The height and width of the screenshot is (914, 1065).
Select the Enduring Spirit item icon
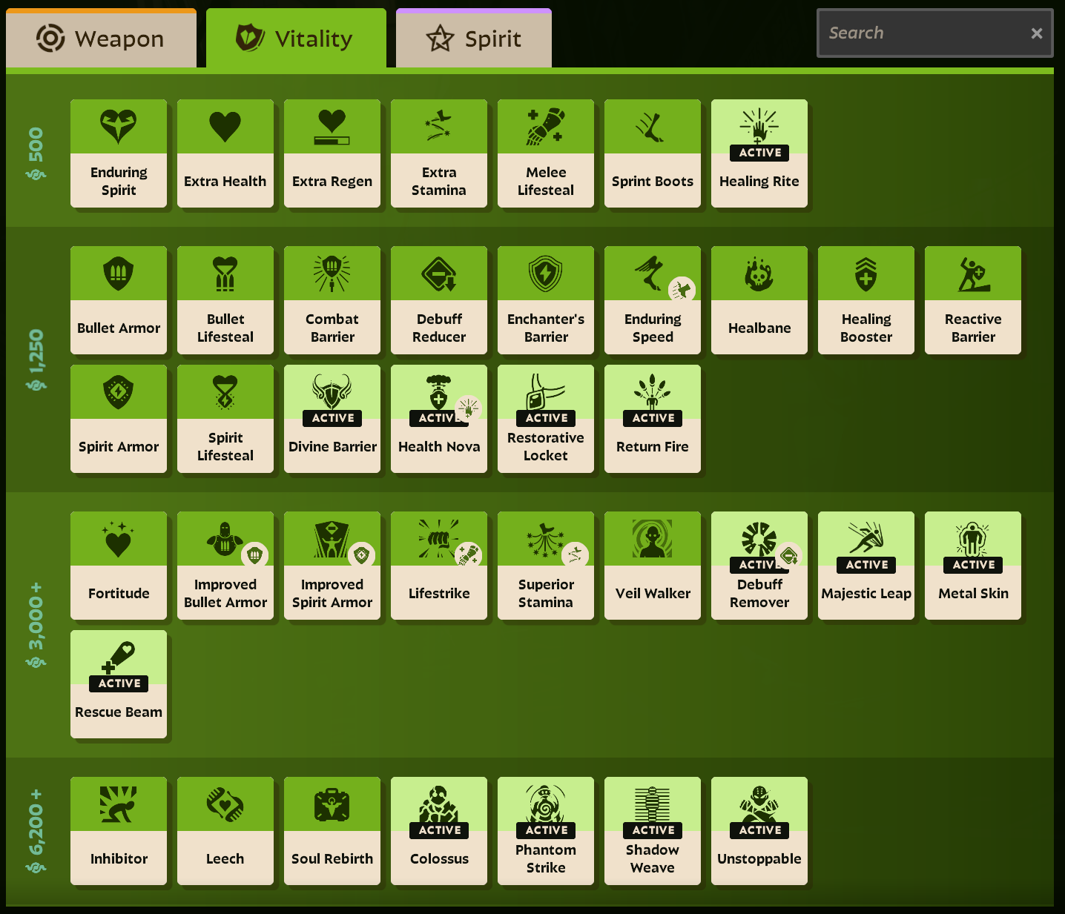118,127
